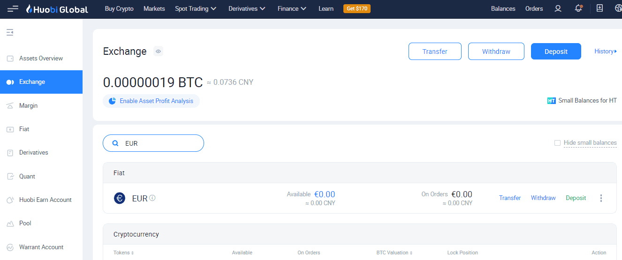
Task: Click the Fiat section header
Action: (360, 173)
